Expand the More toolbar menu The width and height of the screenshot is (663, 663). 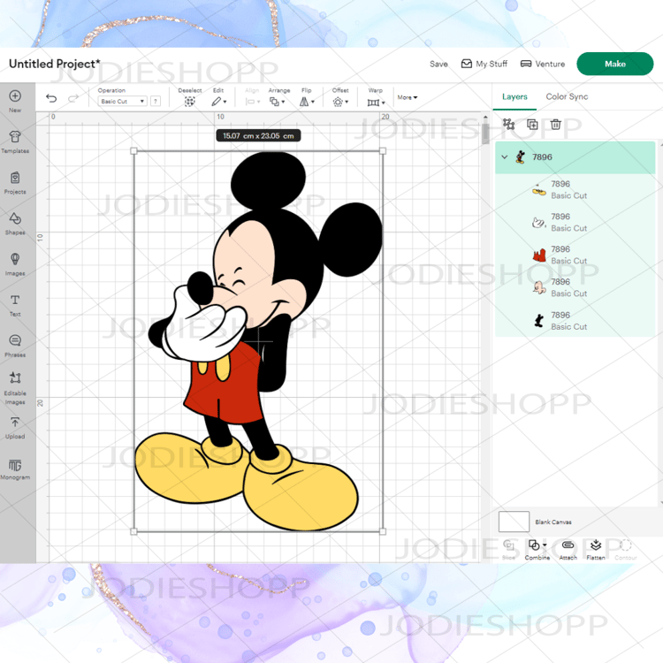408,97
